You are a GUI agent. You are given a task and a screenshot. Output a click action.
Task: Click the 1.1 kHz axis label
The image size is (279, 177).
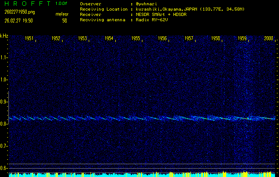(x=4, y=58)
